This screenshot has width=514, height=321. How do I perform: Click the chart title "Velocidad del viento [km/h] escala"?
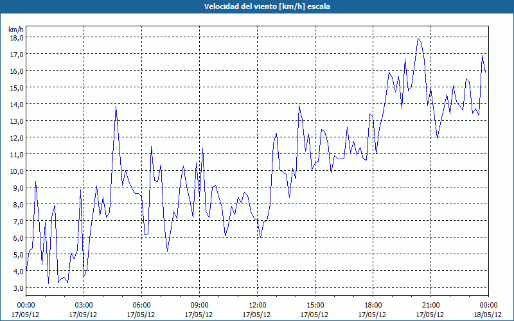[x=267, y=6]
